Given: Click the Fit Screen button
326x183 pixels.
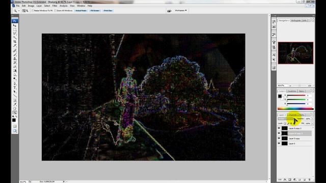Looking at the screenshot, I should point(95,11).
